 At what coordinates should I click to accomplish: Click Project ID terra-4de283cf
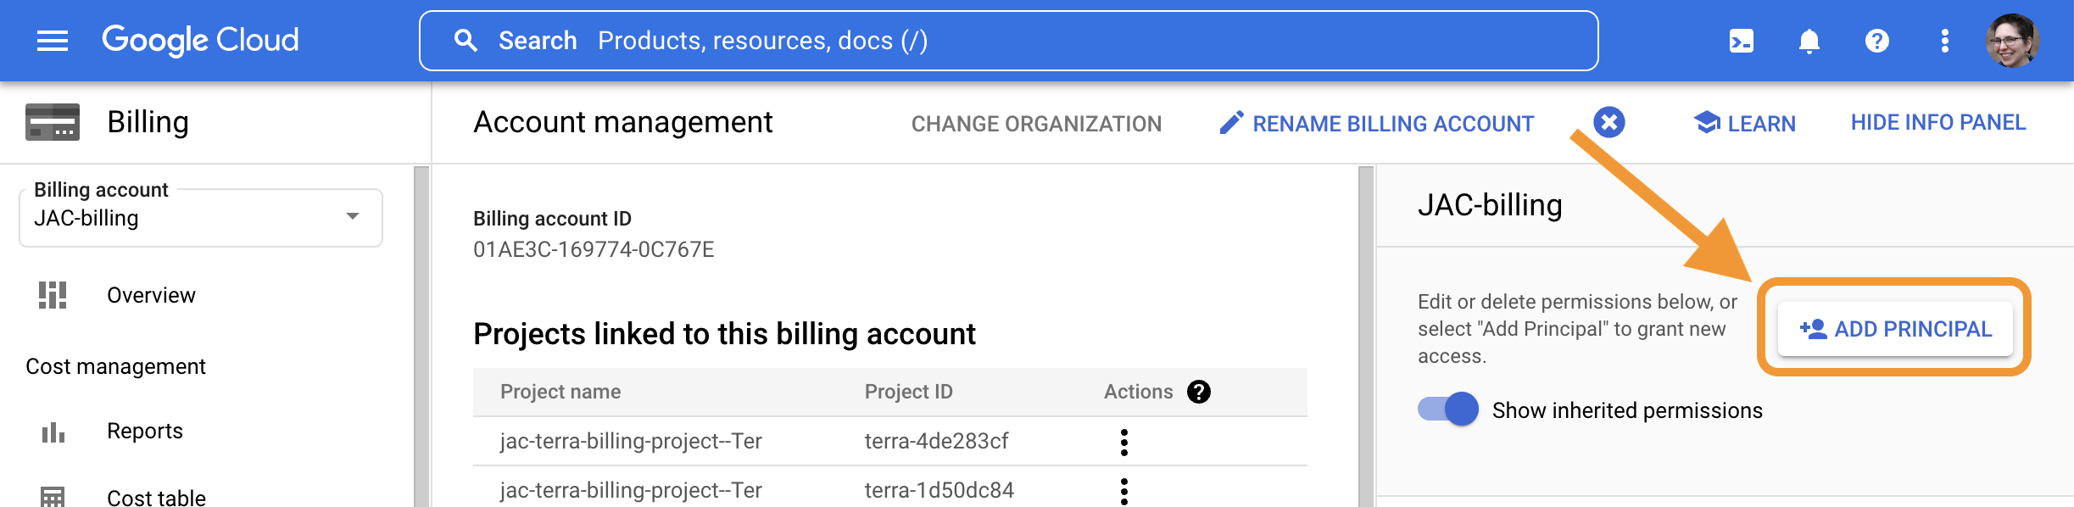click(x=936, y=441)
